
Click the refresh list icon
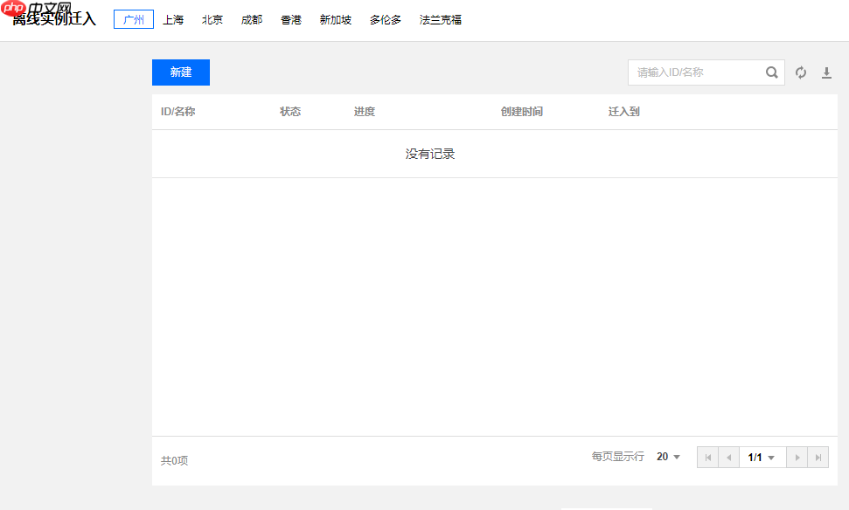tap(801, 72)
